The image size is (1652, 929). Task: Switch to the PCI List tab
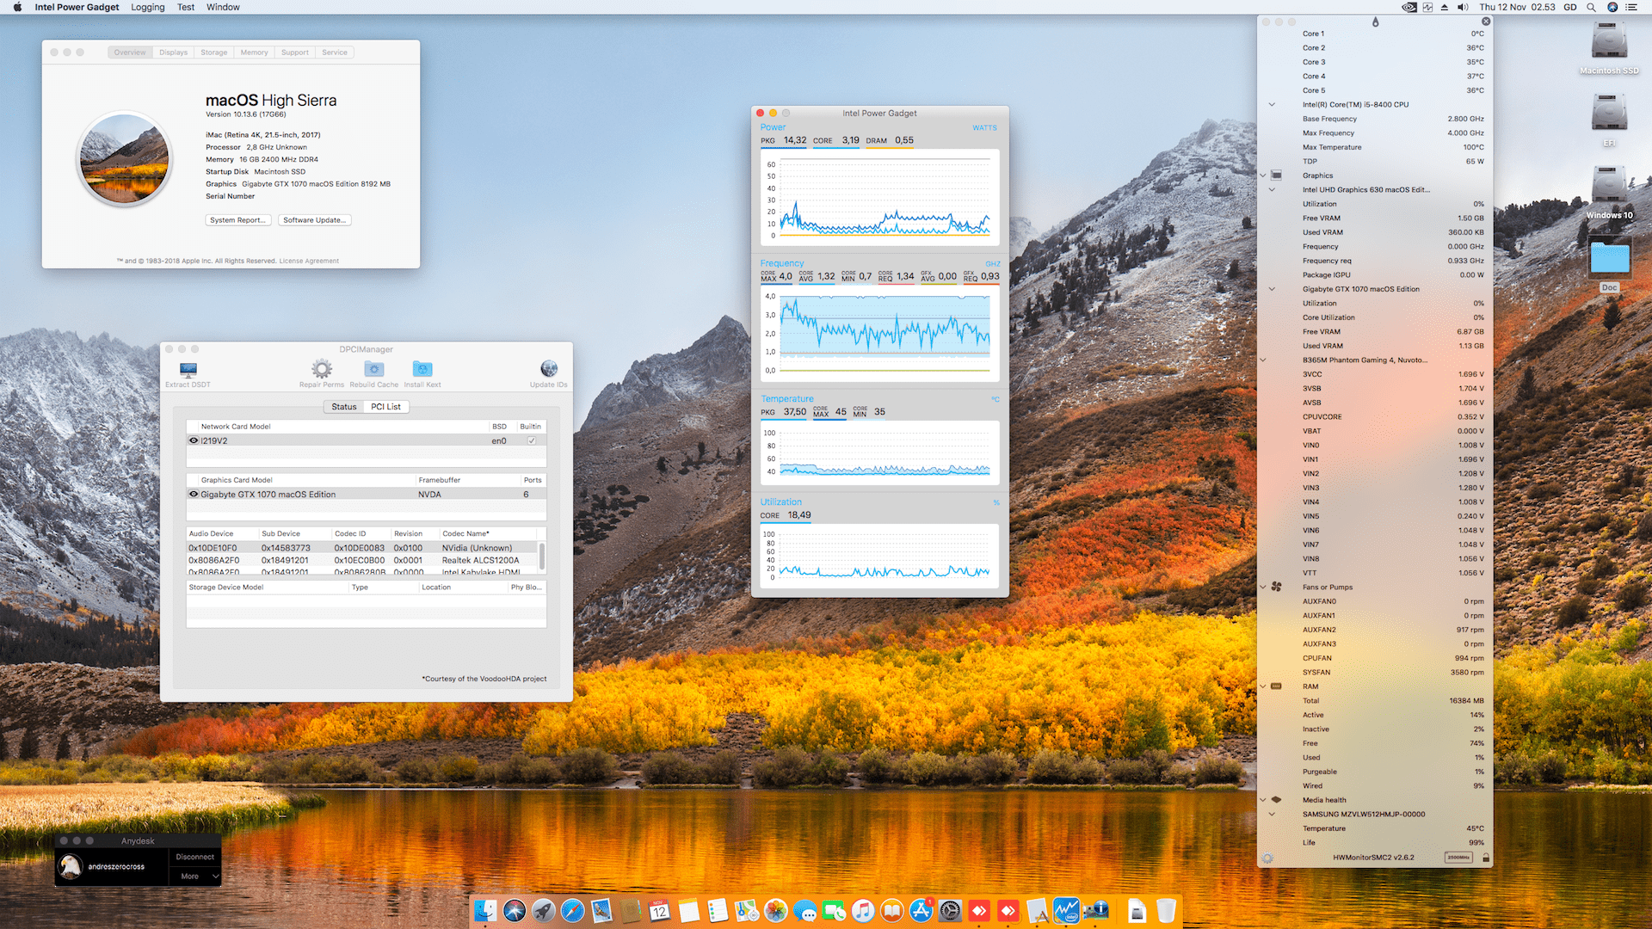click(385, 406)
